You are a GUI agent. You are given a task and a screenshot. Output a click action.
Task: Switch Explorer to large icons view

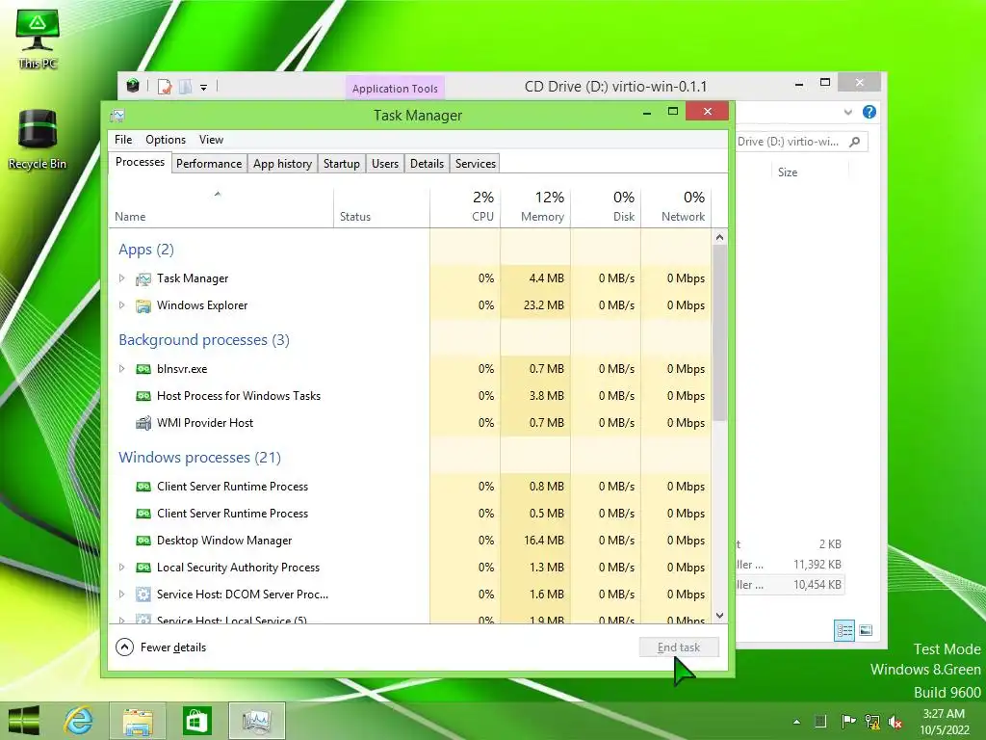tap(866, 630)
